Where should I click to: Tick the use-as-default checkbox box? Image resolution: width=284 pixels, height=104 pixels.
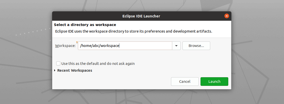(x=58, y=63)
